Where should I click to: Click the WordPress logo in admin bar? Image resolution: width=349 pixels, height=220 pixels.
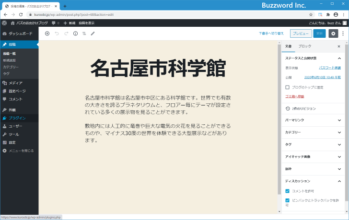pos(4,23)
